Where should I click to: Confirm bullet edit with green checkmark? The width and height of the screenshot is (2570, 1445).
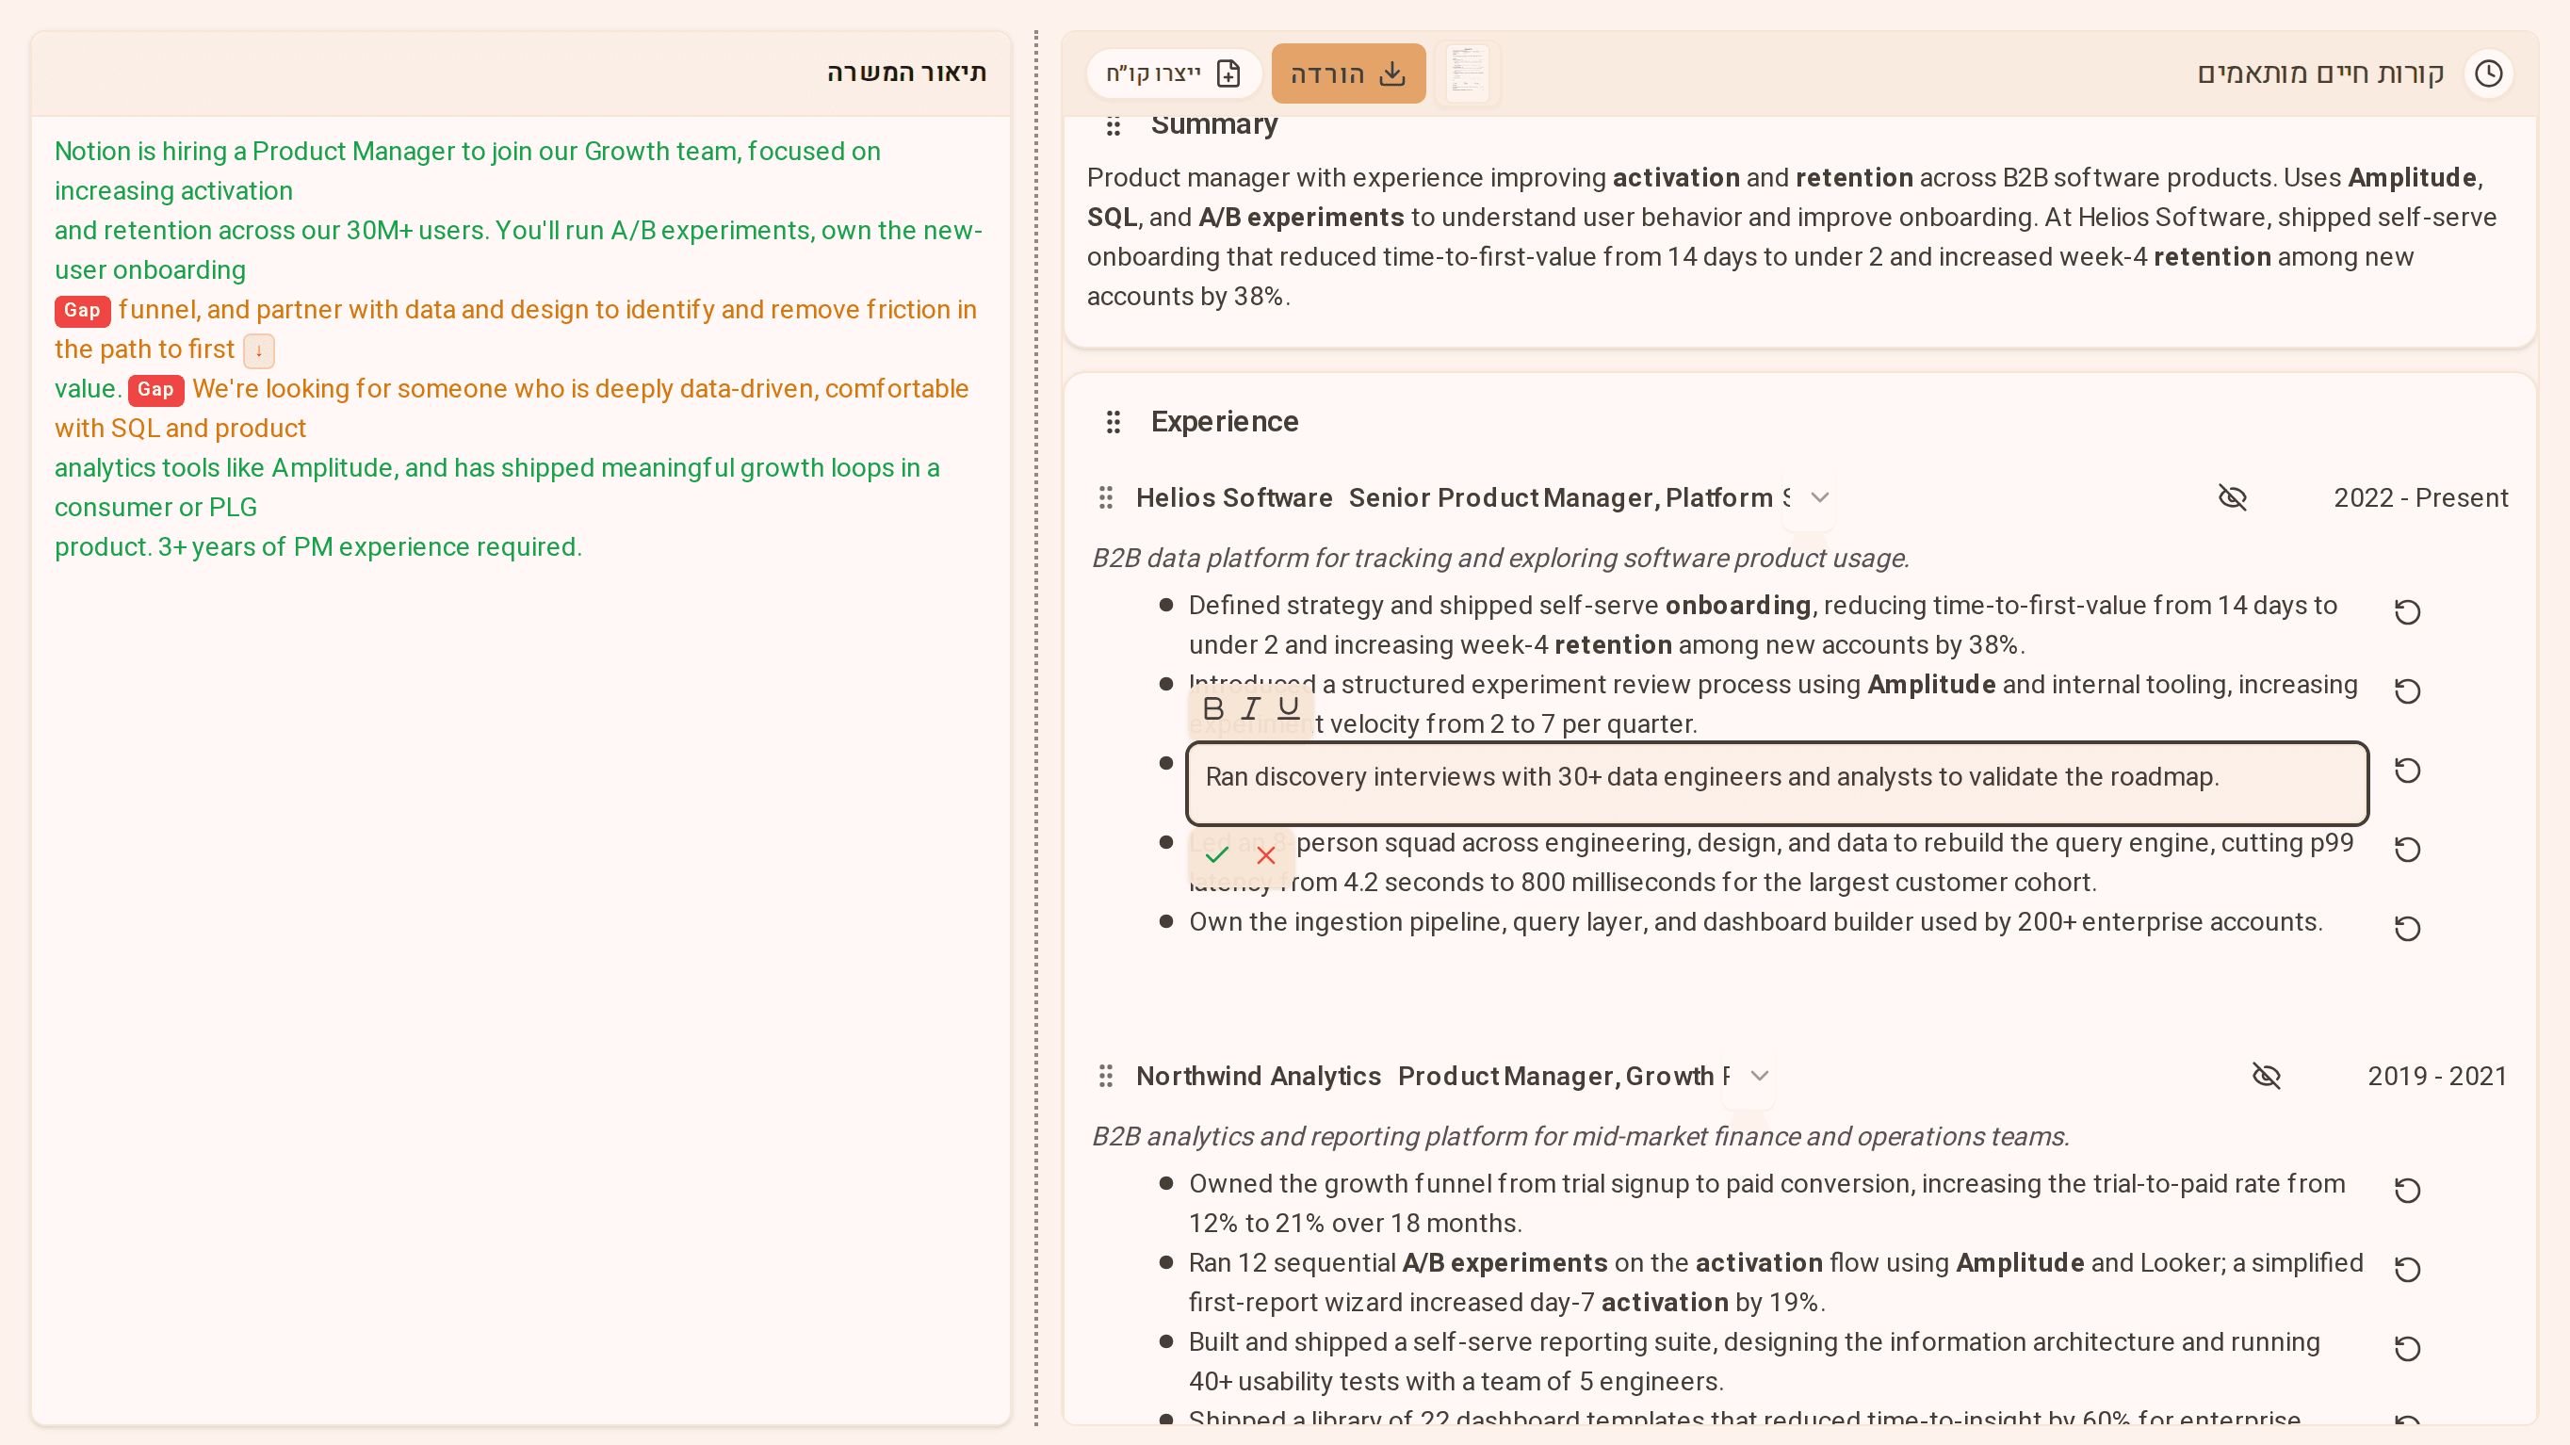(x=1216, y=855)
